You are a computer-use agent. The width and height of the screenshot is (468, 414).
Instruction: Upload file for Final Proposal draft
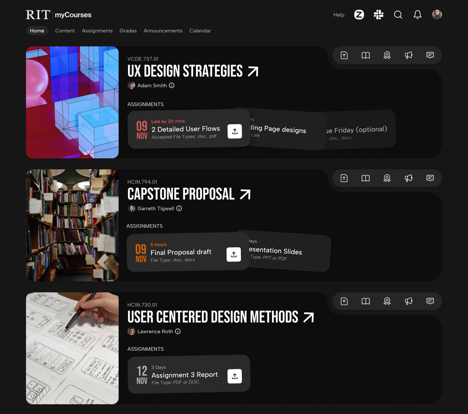(234, 254)
